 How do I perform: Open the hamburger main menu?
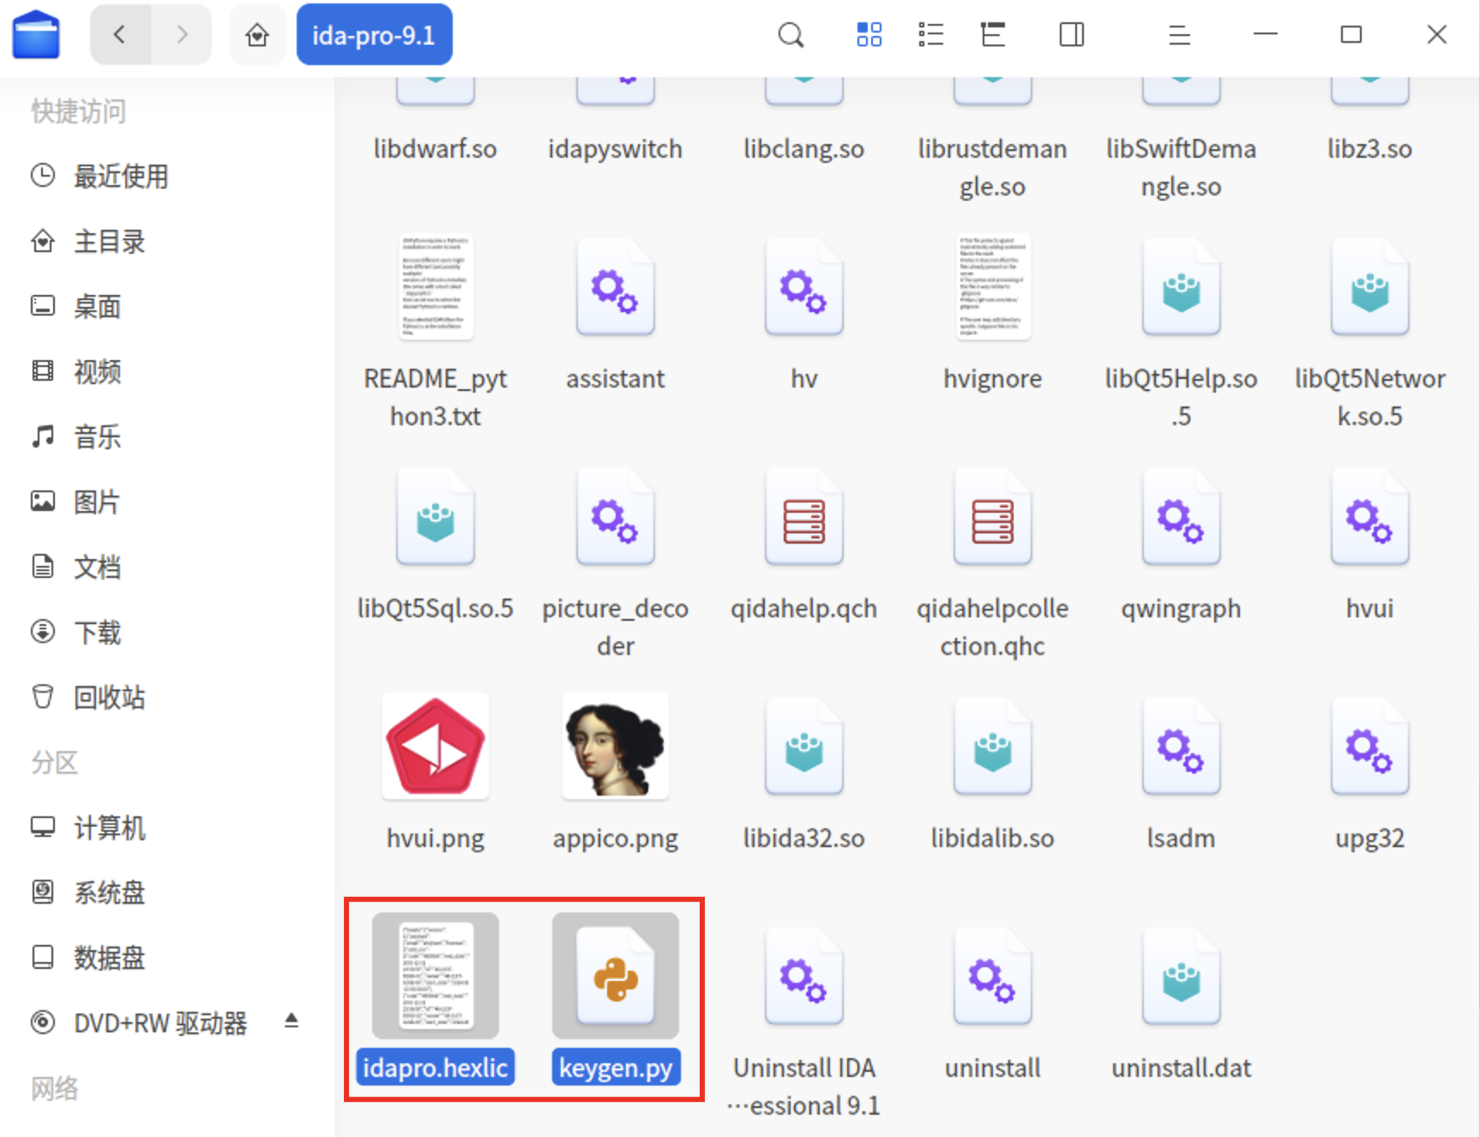tap(1180, 34)
